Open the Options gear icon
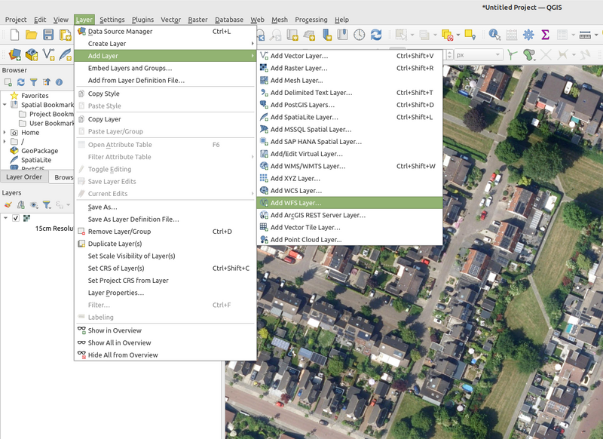Image resolution: width=603 pixels, height=439 pixels. tap(528, 34)
